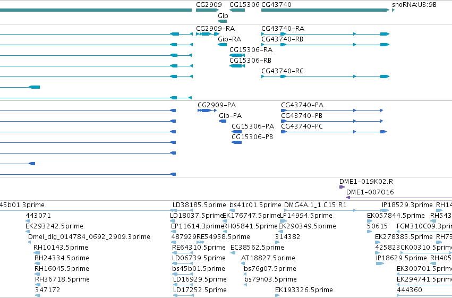Select the bs79h03.5prime EST
The image size is (452, 298).
click(x=270, y=279)
